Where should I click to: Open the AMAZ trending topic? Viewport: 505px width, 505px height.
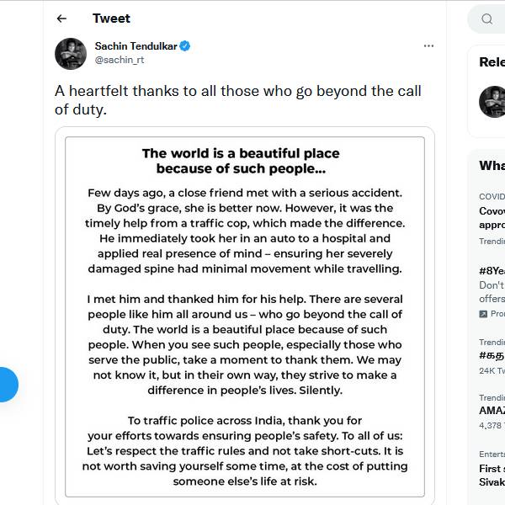tap(492, 412)
